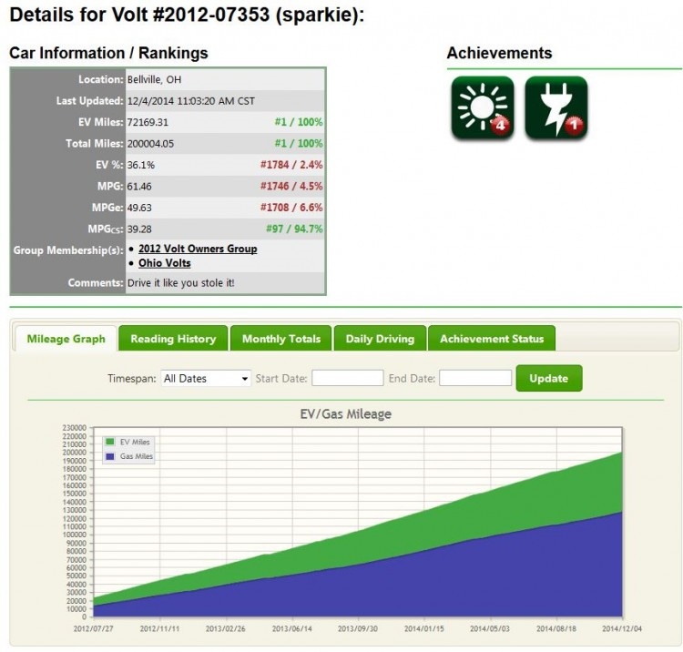Select the Mileage Graph tab
Image resolution: width=683 pixels, height=652 pixels.
[x=66, y=339]
